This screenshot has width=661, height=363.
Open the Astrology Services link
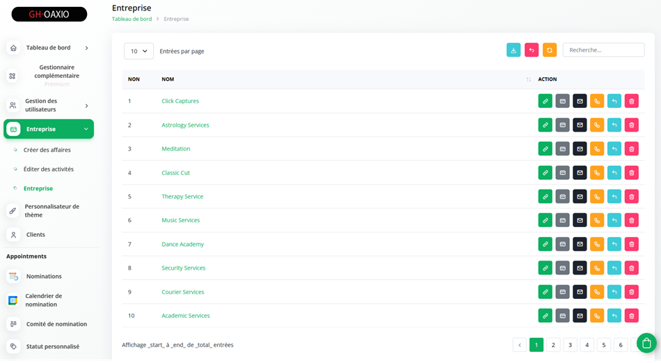pos(185,125)
